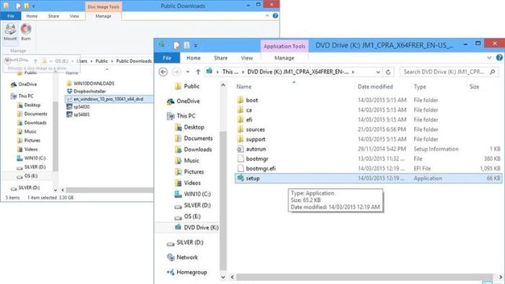Select the boot folder icon

(x=240, y=100)
